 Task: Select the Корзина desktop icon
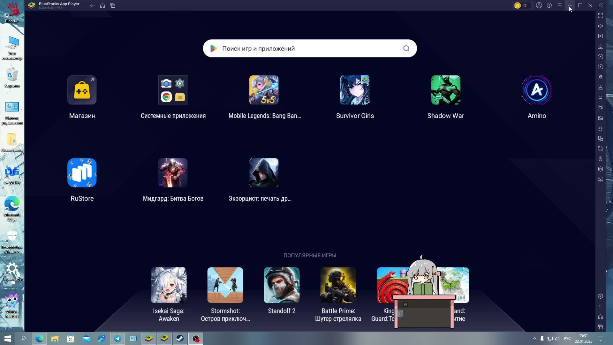pyautogui.click(x=12, y=77)
